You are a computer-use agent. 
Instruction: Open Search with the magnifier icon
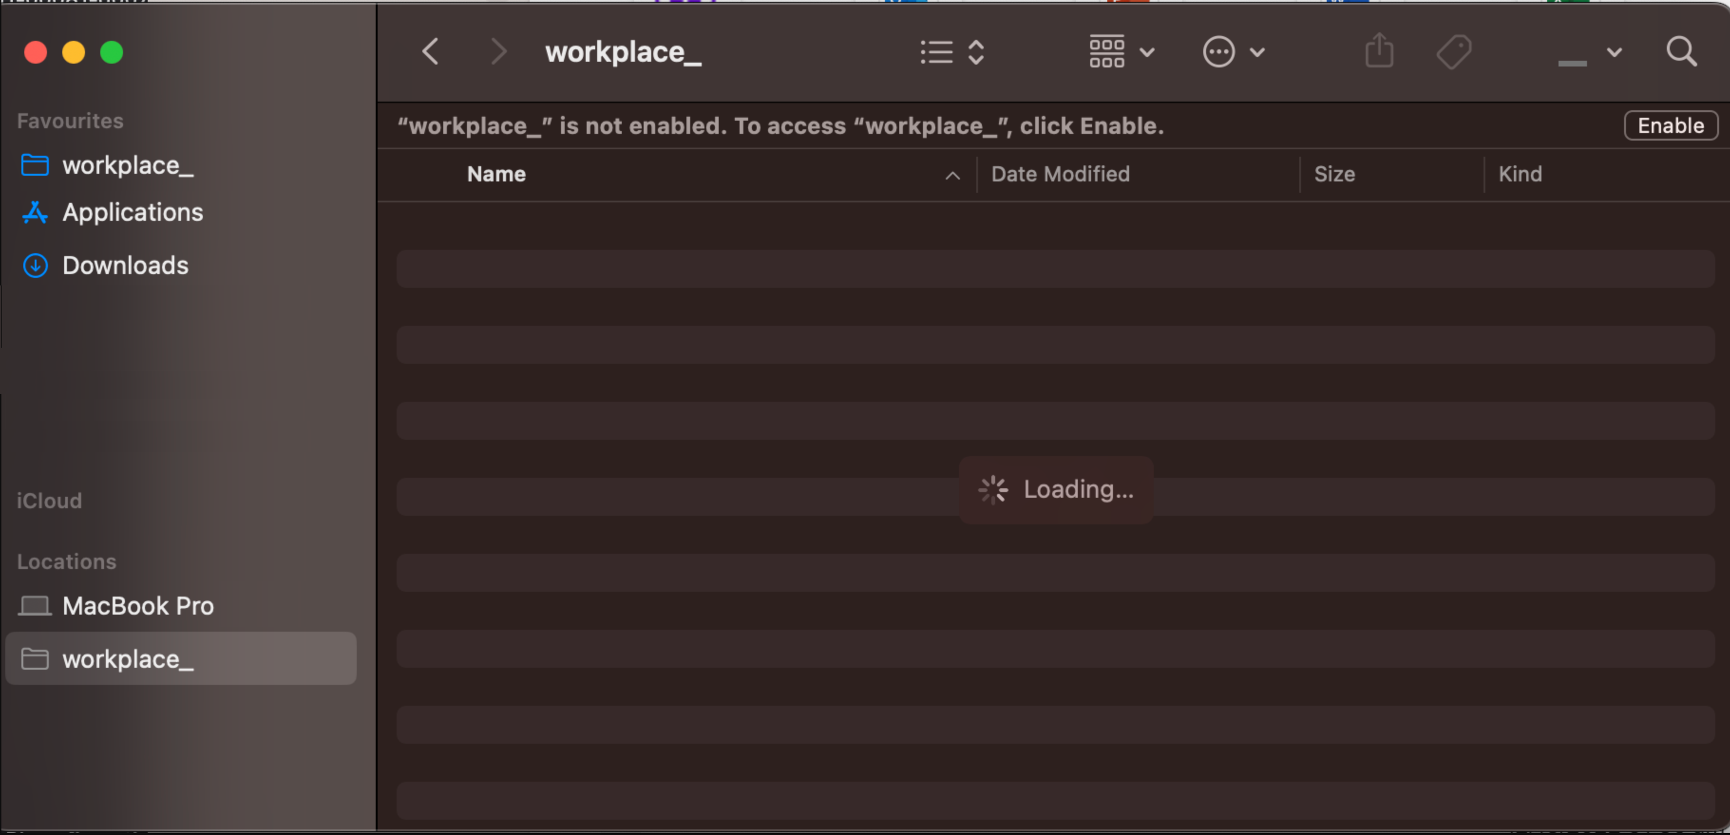pyautogui.click(x=1681, y=52)
